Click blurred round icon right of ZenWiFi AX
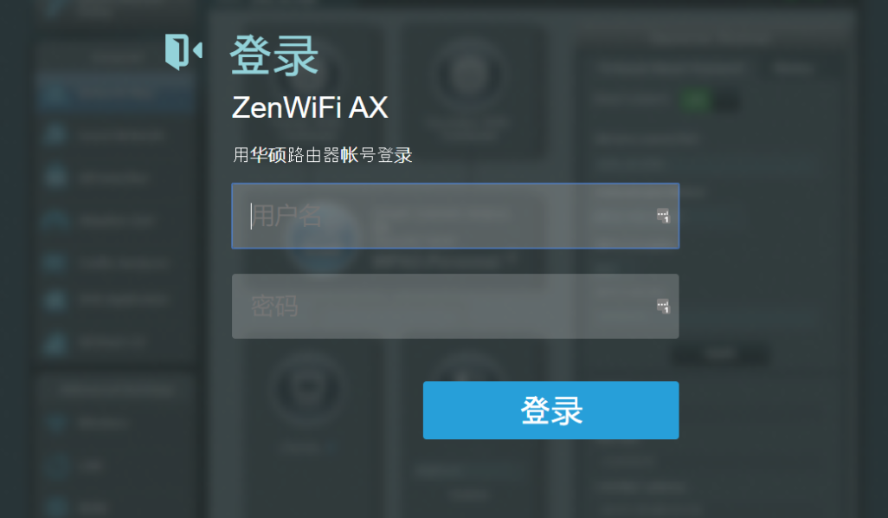The width and height of the screenshot is (888, 518). (468, 74)
